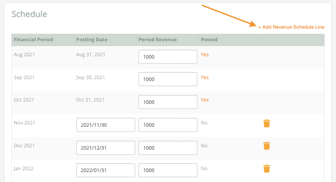Click the Oct 31, 2021 posting date
This screenshot has height=182, width=336.
[90, 100]
